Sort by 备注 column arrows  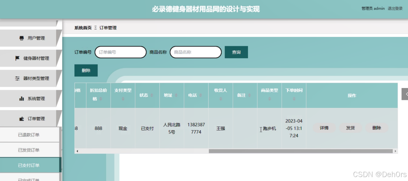pos(249,95)
